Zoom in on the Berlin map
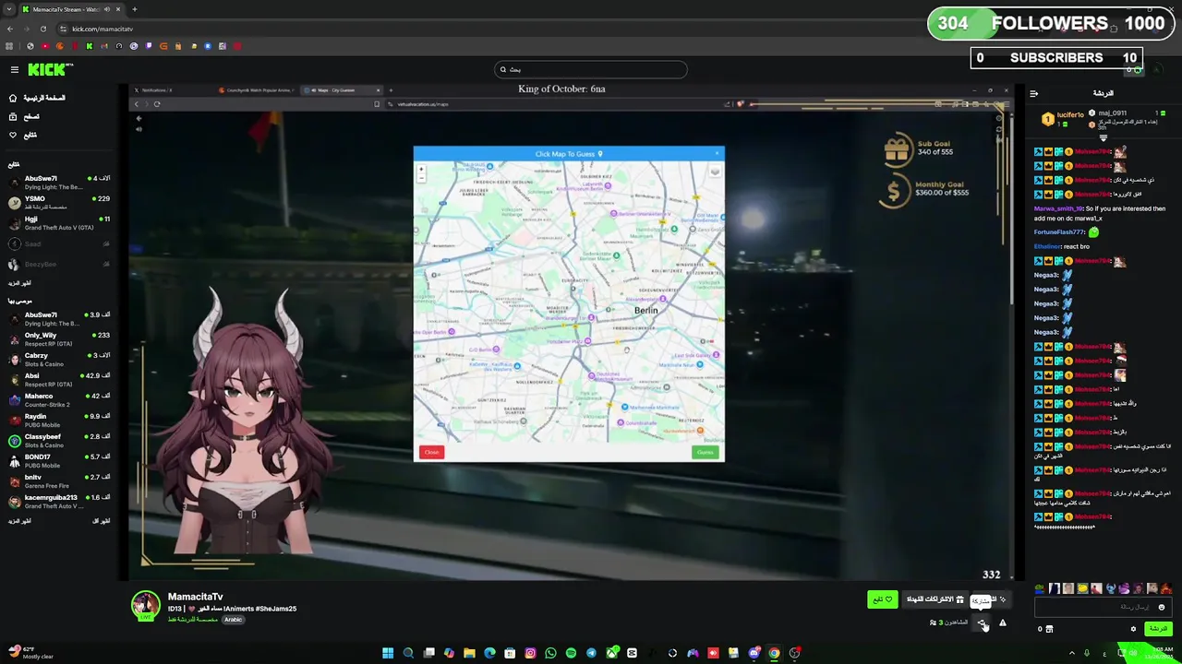The height and width of the screenshot is (664, 1182). (421, 170)
